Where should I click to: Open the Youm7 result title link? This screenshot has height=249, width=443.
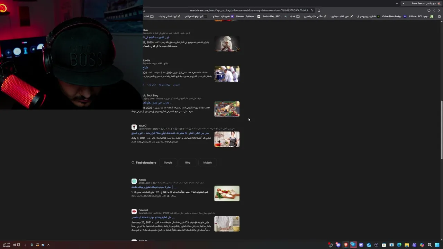click(170, 133)
